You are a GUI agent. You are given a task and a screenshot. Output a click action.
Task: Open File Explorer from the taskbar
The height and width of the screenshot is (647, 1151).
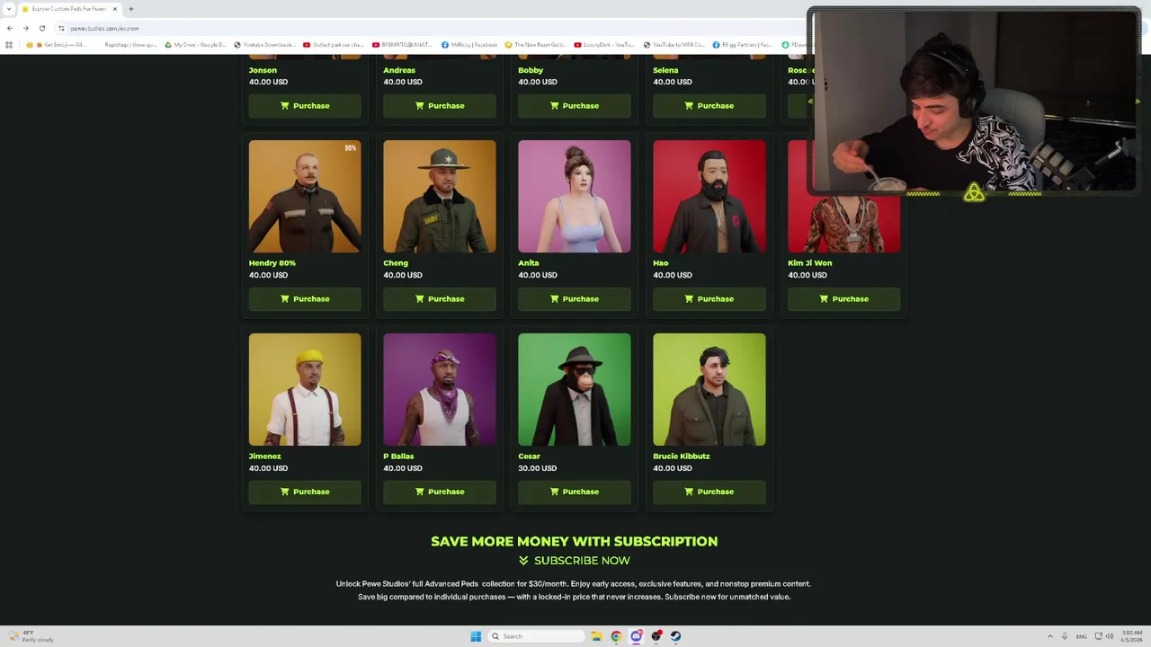595,636
